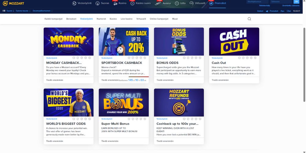This screenshot has height=153, width=306.
Task: Focus the Salasana password field
Action: tap(282, 2)
